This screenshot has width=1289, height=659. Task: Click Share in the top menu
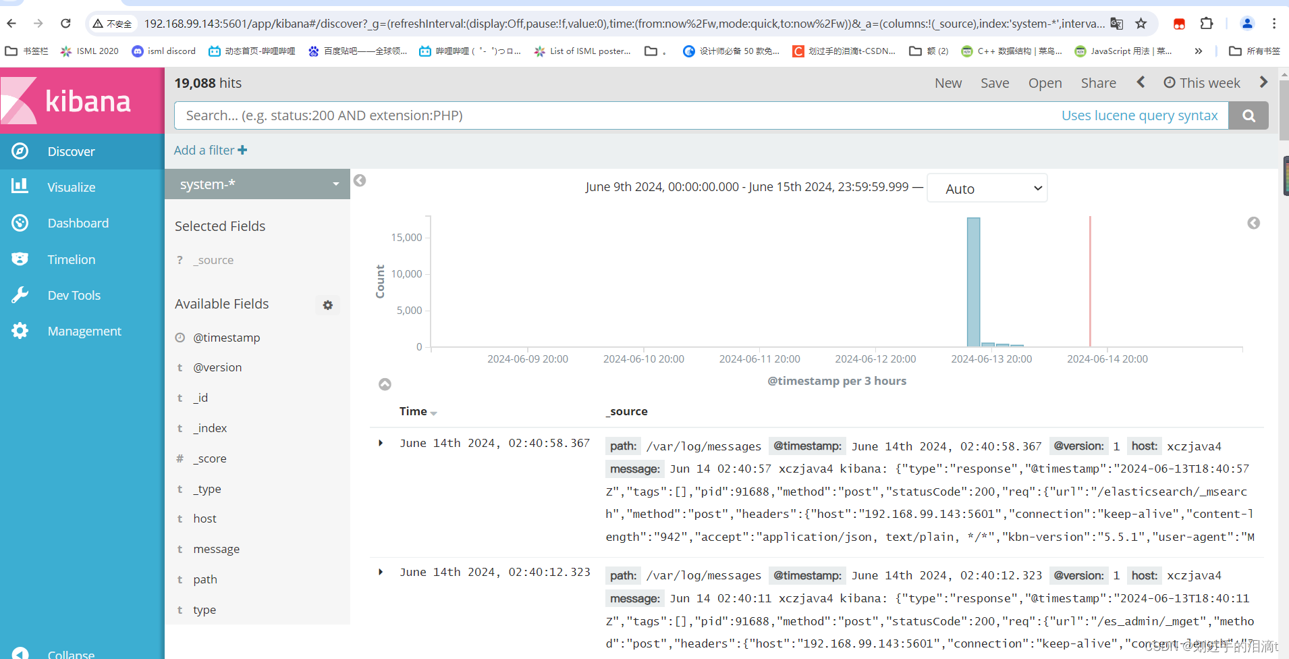(x=1098, y=83)
